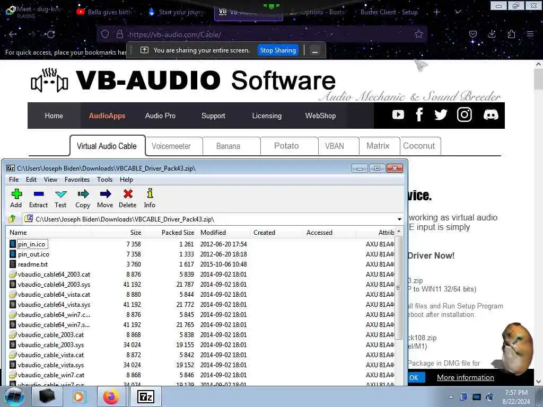Open the Home navigation link

click(54, 116)
